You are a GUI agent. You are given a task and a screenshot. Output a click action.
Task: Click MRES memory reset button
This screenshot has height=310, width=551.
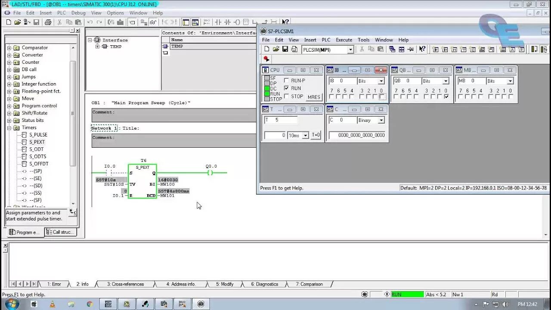point(314,97)
